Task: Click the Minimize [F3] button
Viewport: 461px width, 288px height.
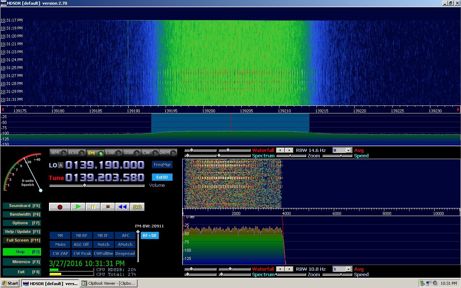Action: 22,262
